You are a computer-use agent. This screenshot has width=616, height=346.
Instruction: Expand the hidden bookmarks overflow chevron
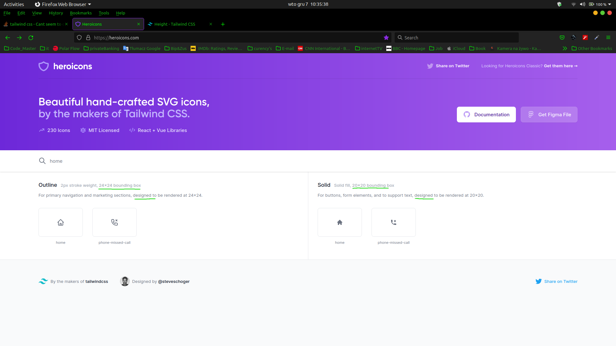[565, 49]
